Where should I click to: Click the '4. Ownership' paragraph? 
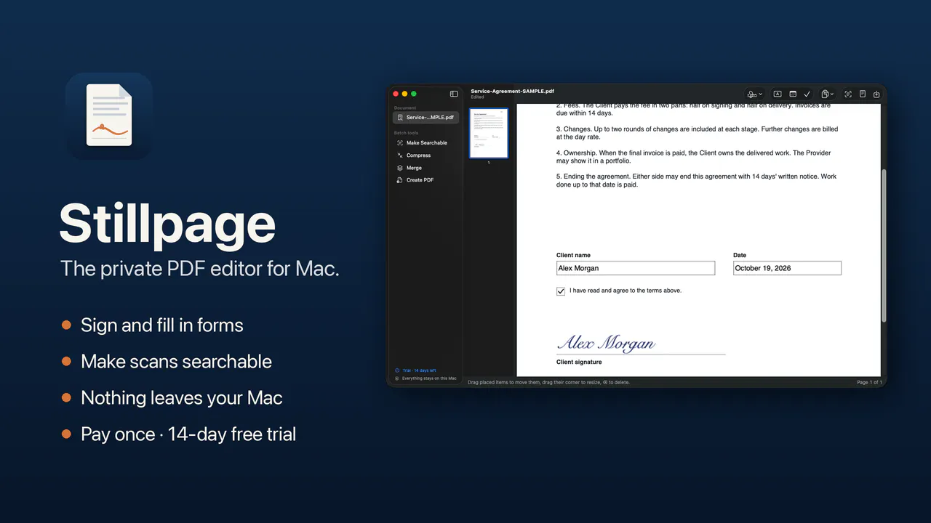(693, 157)
